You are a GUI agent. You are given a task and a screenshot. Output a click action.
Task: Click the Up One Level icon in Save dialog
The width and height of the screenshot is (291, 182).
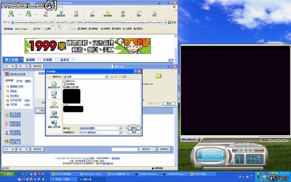[116, 77]
